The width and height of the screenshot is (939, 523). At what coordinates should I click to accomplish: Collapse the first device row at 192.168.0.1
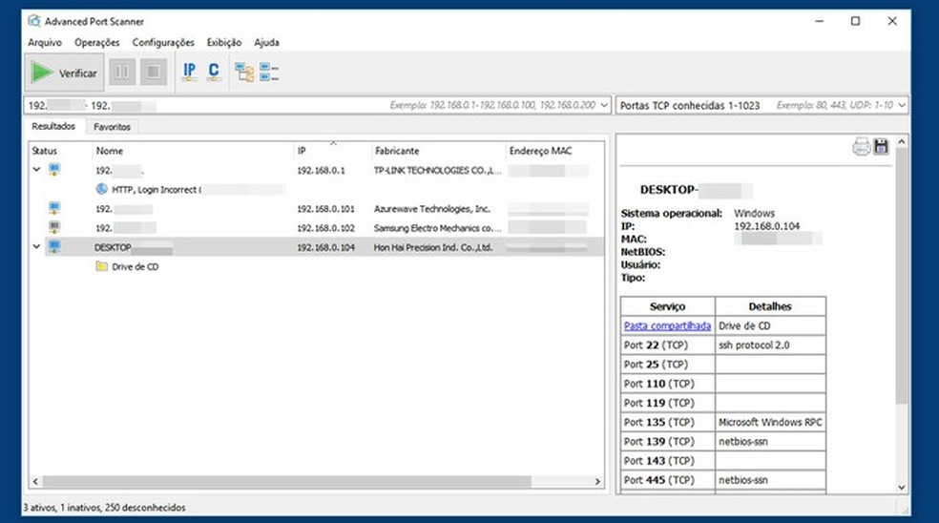click(x=37, y=170)
